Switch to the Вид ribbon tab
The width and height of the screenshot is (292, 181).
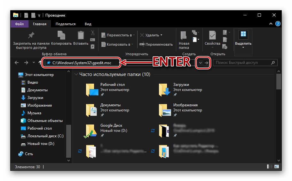[88, 24]
